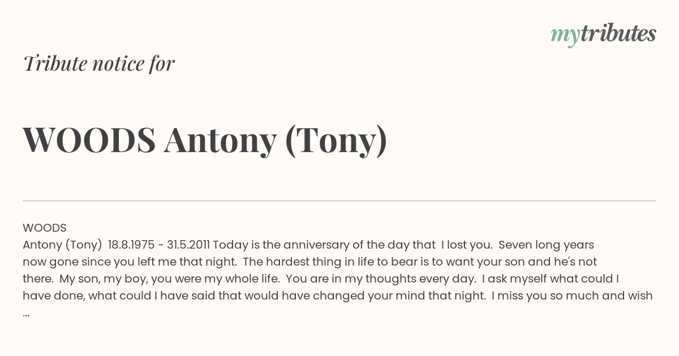Select the 'WOODS Antony (Tony)' title
Viewport: 679px width, 356px height.
click(x=205, y=140)
